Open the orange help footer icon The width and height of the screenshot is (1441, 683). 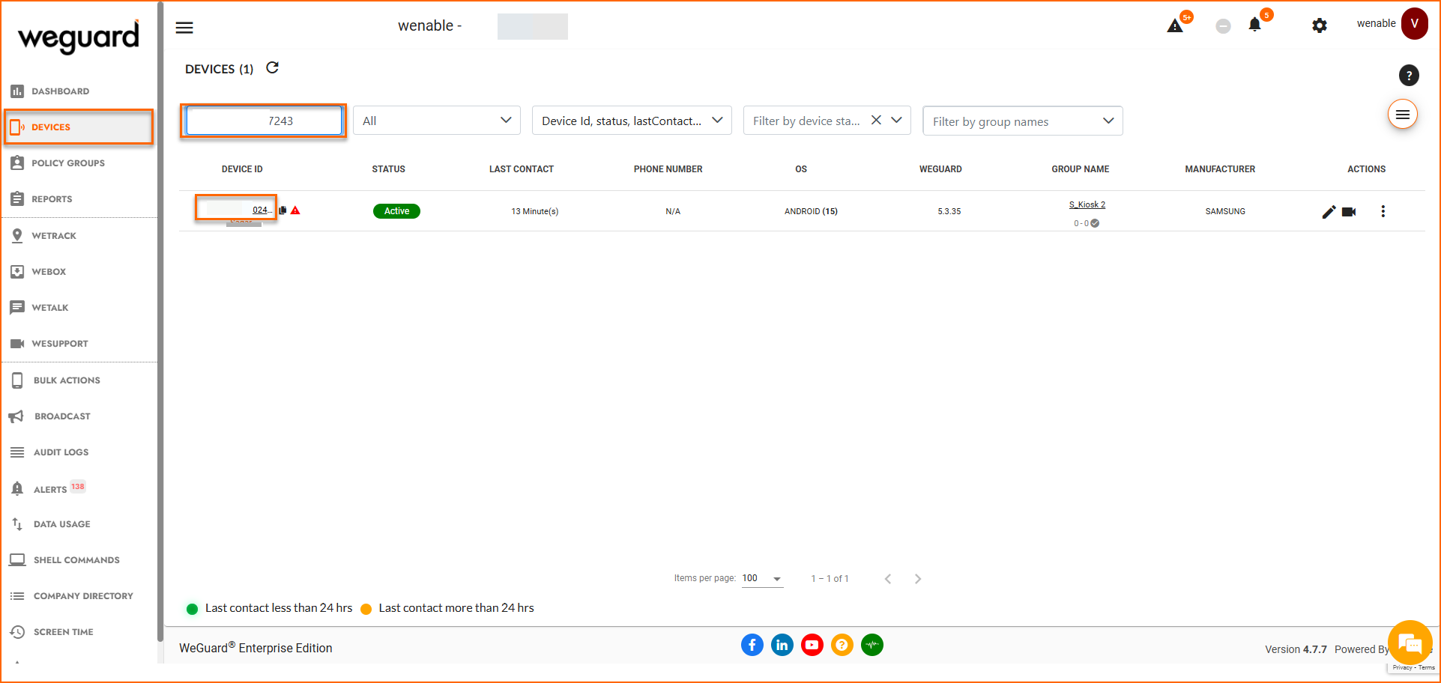(x=842, y=645)
